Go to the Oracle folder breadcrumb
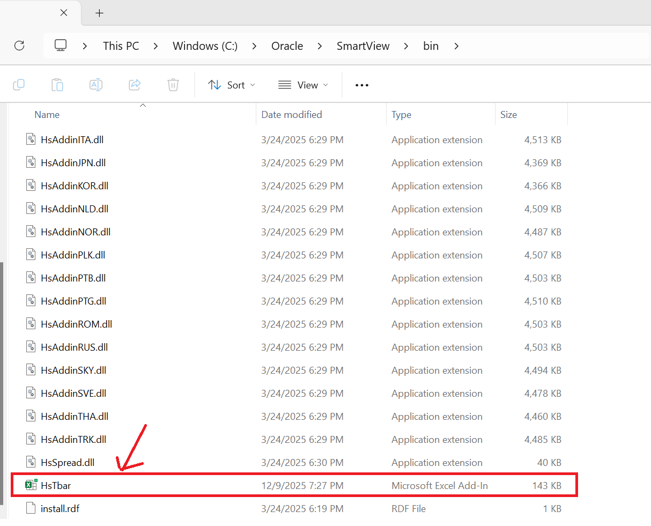This screenshot has width=651, height=526. click(287, 46)
